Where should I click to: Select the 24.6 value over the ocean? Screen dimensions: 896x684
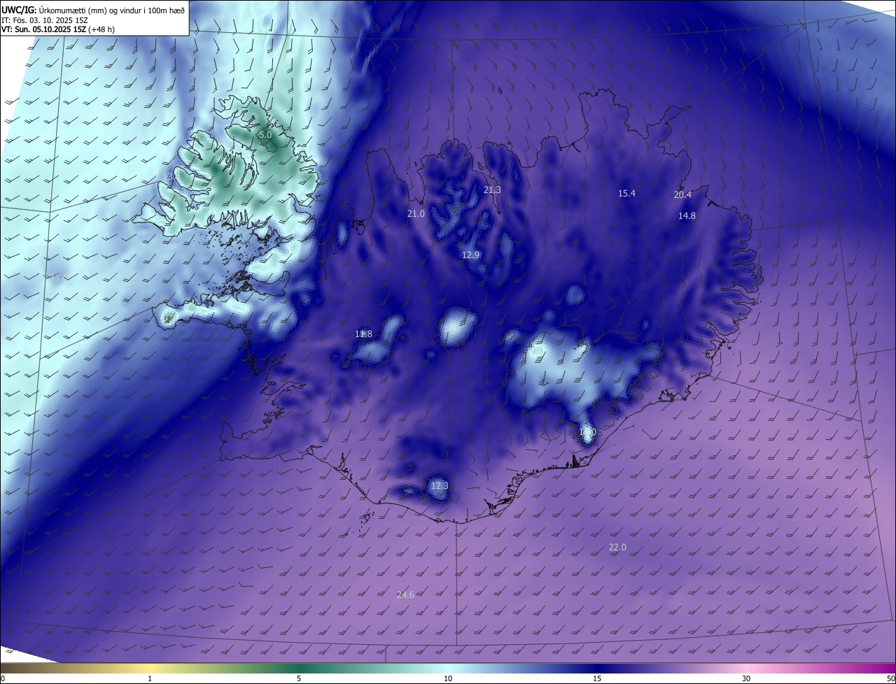tap(405, 595)
